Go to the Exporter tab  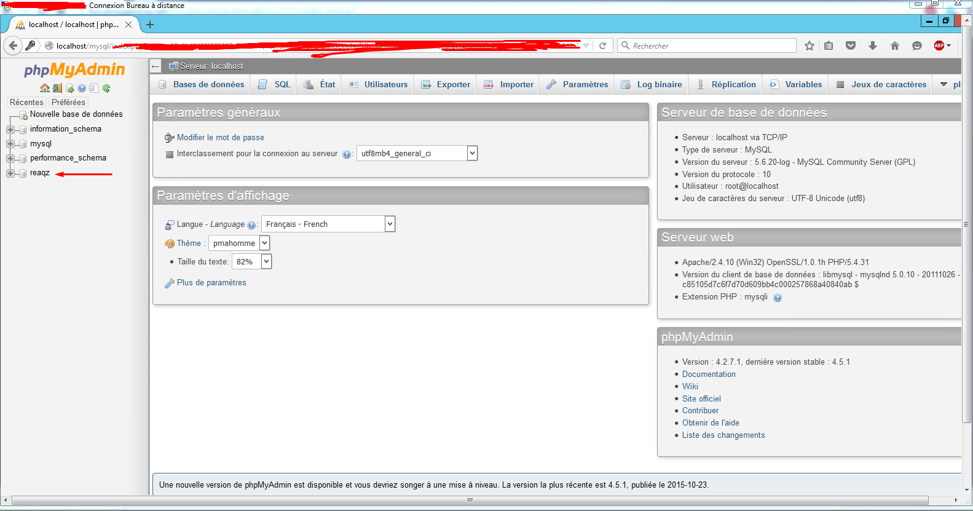(446, 84)
